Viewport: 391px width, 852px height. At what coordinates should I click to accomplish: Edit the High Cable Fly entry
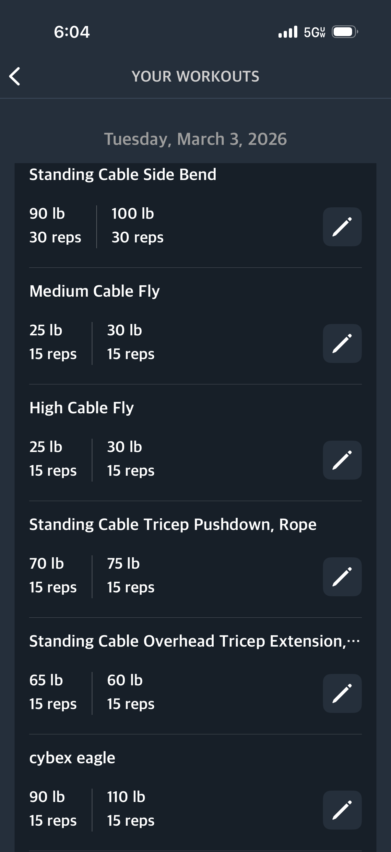342,460
